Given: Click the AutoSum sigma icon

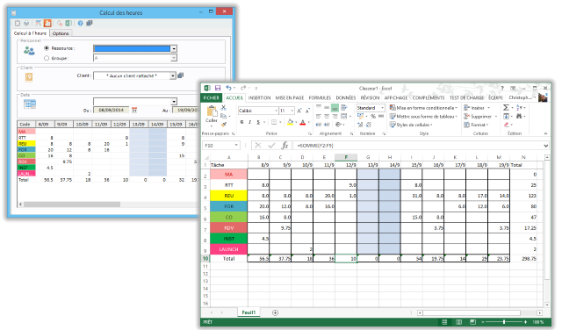Looking at the screenshot, I should (506, 107).
